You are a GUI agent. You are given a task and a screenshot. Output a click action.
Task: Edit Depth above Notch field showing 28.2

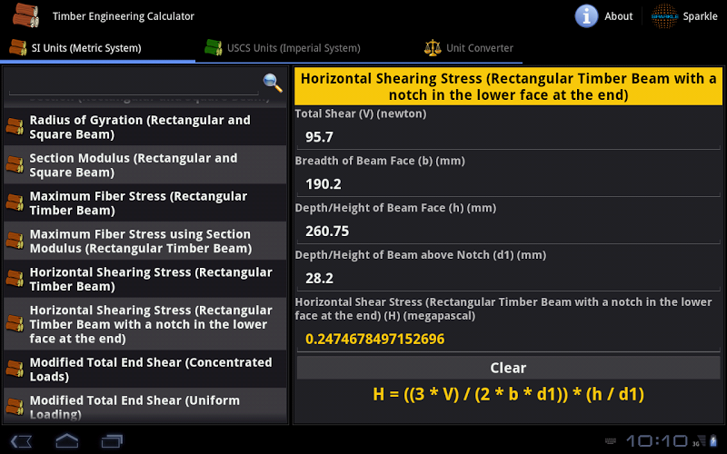point(508,279)
